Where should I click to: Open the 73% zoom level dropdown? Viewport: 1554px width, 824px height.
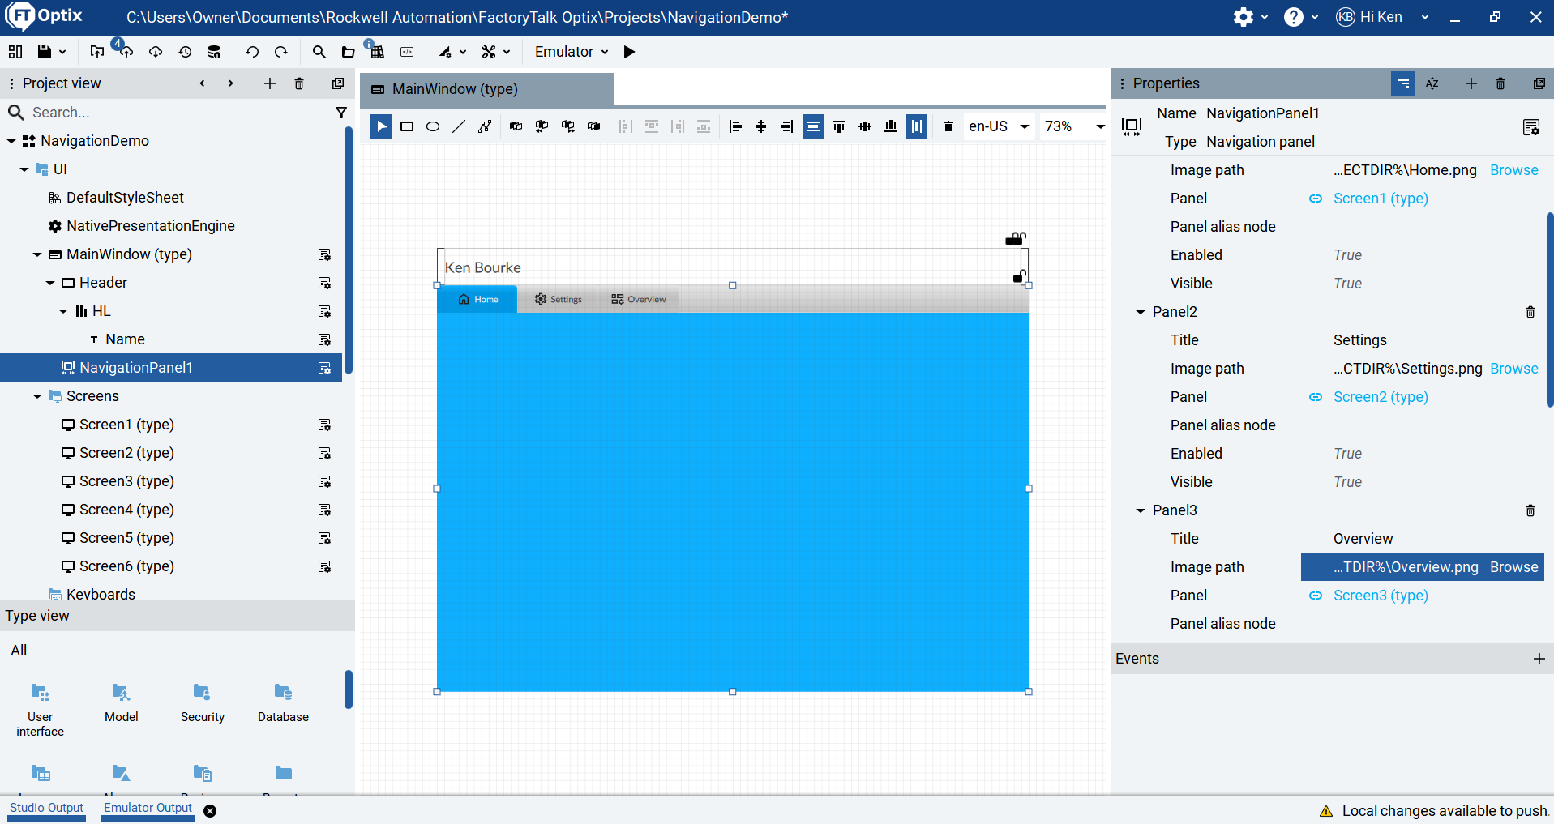1073,126
